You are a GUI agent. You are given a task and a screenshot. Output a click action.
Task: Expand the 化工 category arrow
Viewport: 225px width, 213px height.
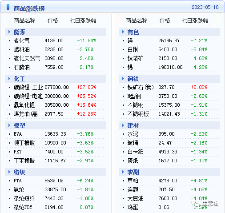(x=9, y=79)
